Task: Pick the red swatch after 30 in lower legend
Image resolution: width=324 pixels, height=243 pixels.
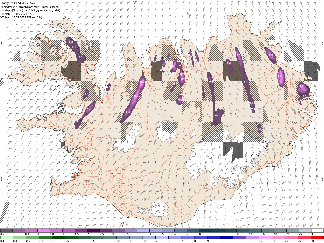Action: [x=317, y=238]
